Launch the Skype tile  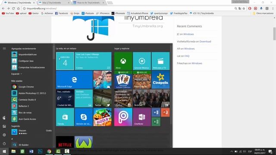pos(84,117)
